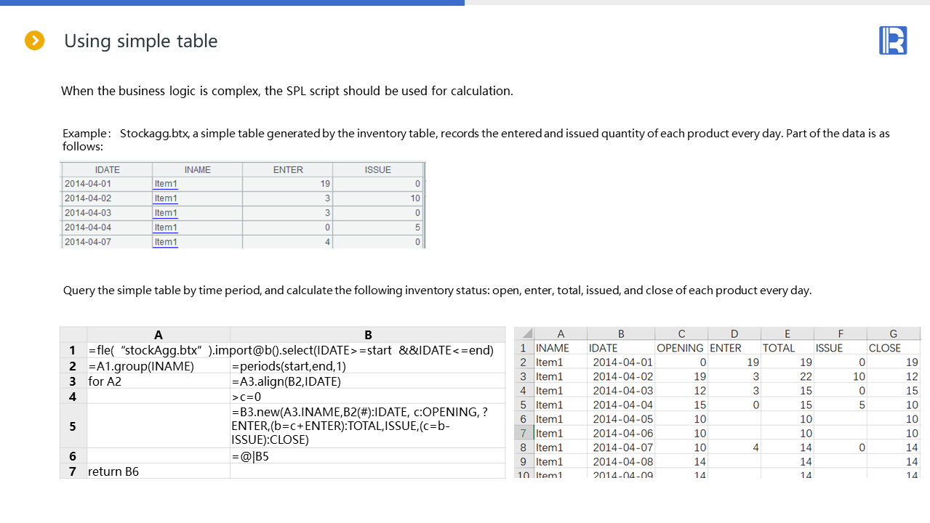Viewport: 930px width, 523px height.
Task: Select the OPENING header cell in result sheet
Action: [680, 348]
